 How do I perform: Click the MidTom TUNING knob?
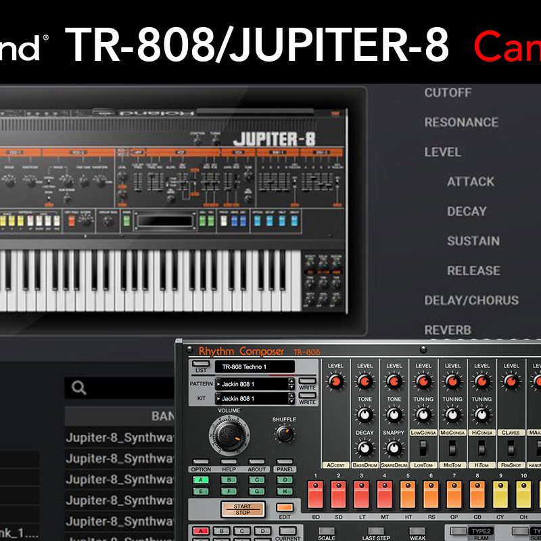(452, 415)
